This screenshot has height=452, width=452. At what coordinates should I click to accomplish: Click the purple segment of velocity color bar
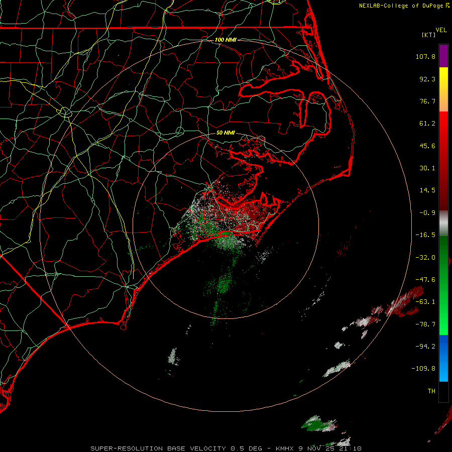(x=443, y=56)
